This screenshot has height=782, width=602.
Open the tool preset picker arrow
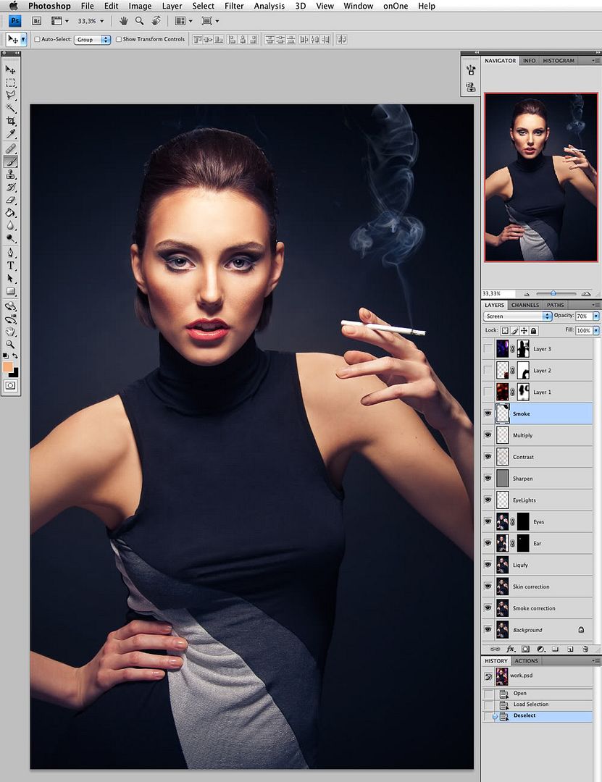(x=23, y=39)
